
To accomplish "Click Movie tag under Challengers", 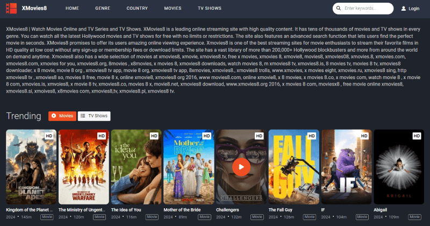I will (x=257, y=217).
